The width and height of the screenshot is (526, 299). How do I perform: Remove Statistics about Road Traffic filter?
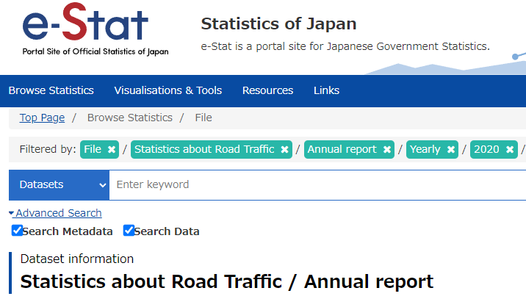(284, 149)
